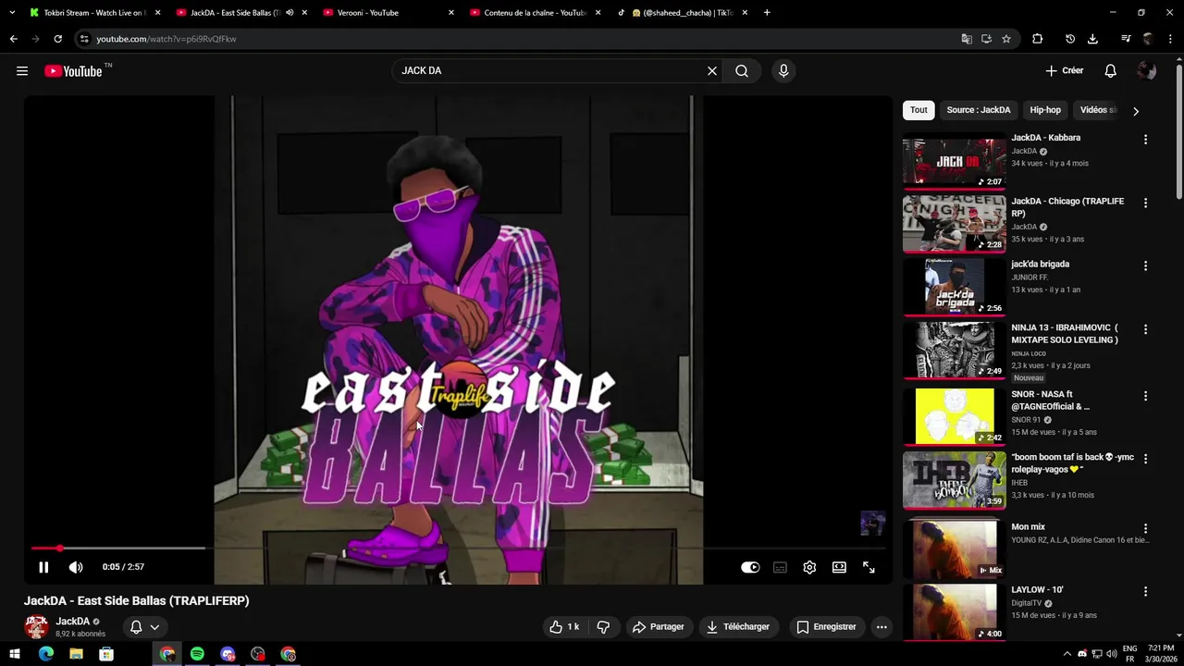Click the Créer create button
1184x666 pixels.
1065,71
